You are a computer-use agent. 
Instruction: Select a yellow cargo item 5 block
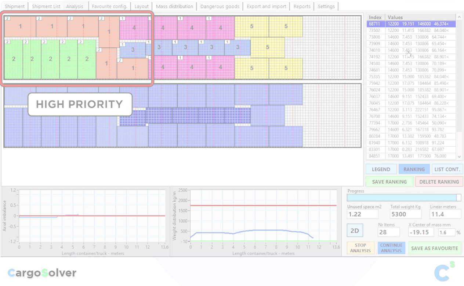coord(251,26)
